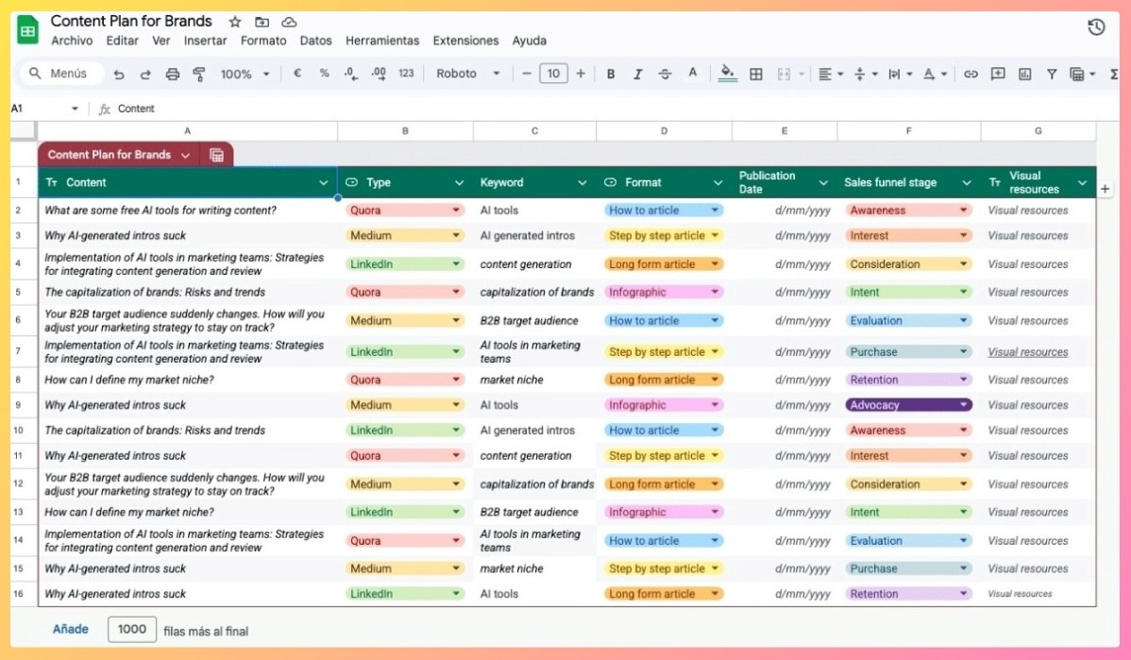The image size is (1131, 660).
Task: Toggle strikethrough formatting
Action: tap(665, 74)
